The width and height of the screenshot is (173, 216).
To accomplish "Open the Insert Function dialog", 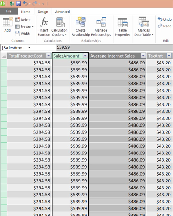I will pyautogui.click(x=44, y=27).
